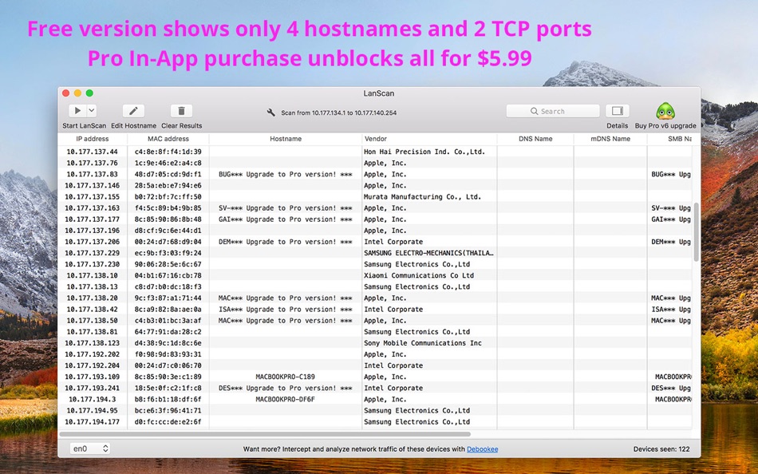Click hostname ISA*** Upgrade to Pro version

[285, 309]
